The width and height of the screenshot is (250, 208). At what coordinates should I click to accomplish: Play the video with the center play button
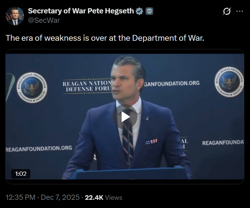pos(125,117)
